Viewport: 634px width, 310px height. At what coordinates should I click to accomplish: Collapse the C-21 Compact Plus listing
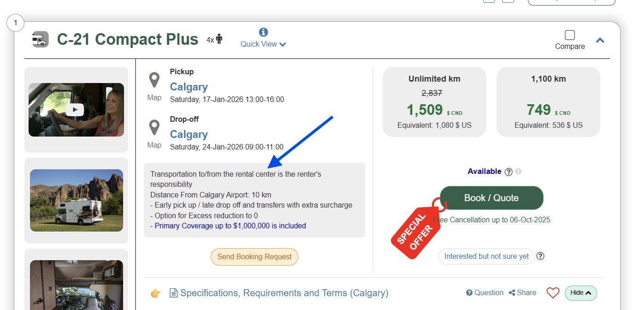pos(600,41)
